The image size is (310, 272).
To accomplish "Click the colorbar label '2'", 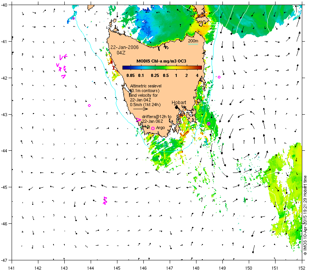I will pyautogui.click(x=186, y=75).
